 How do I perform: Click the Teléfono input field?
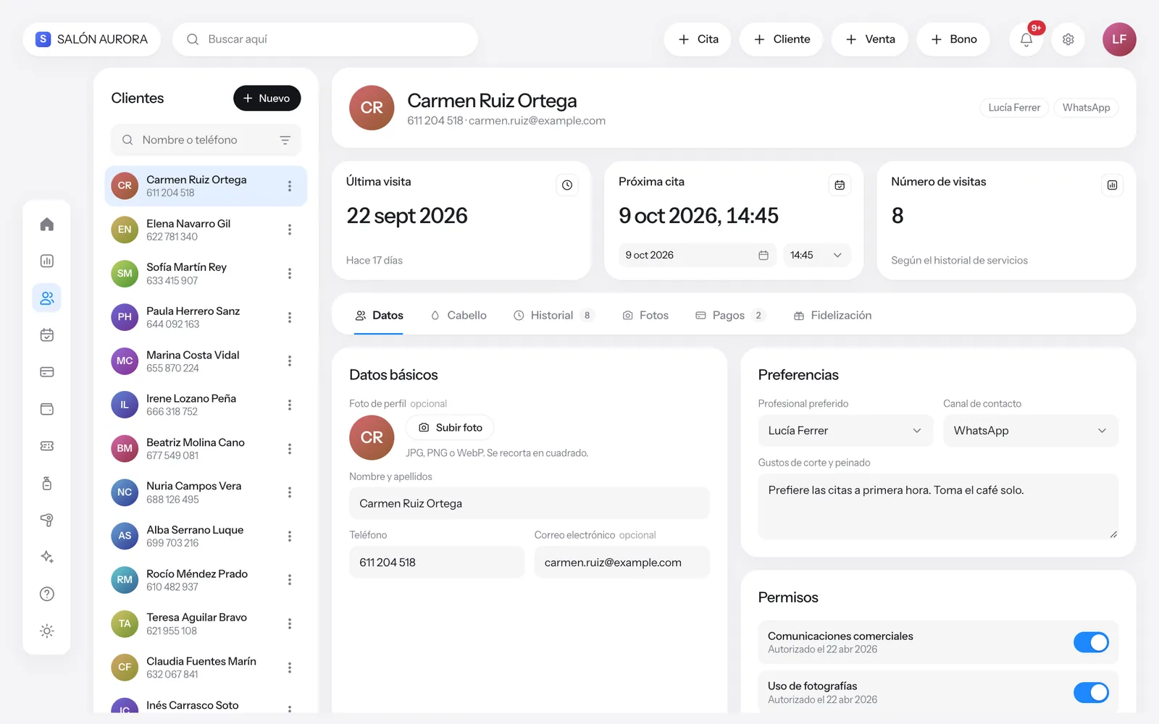(x=437, y=563)
